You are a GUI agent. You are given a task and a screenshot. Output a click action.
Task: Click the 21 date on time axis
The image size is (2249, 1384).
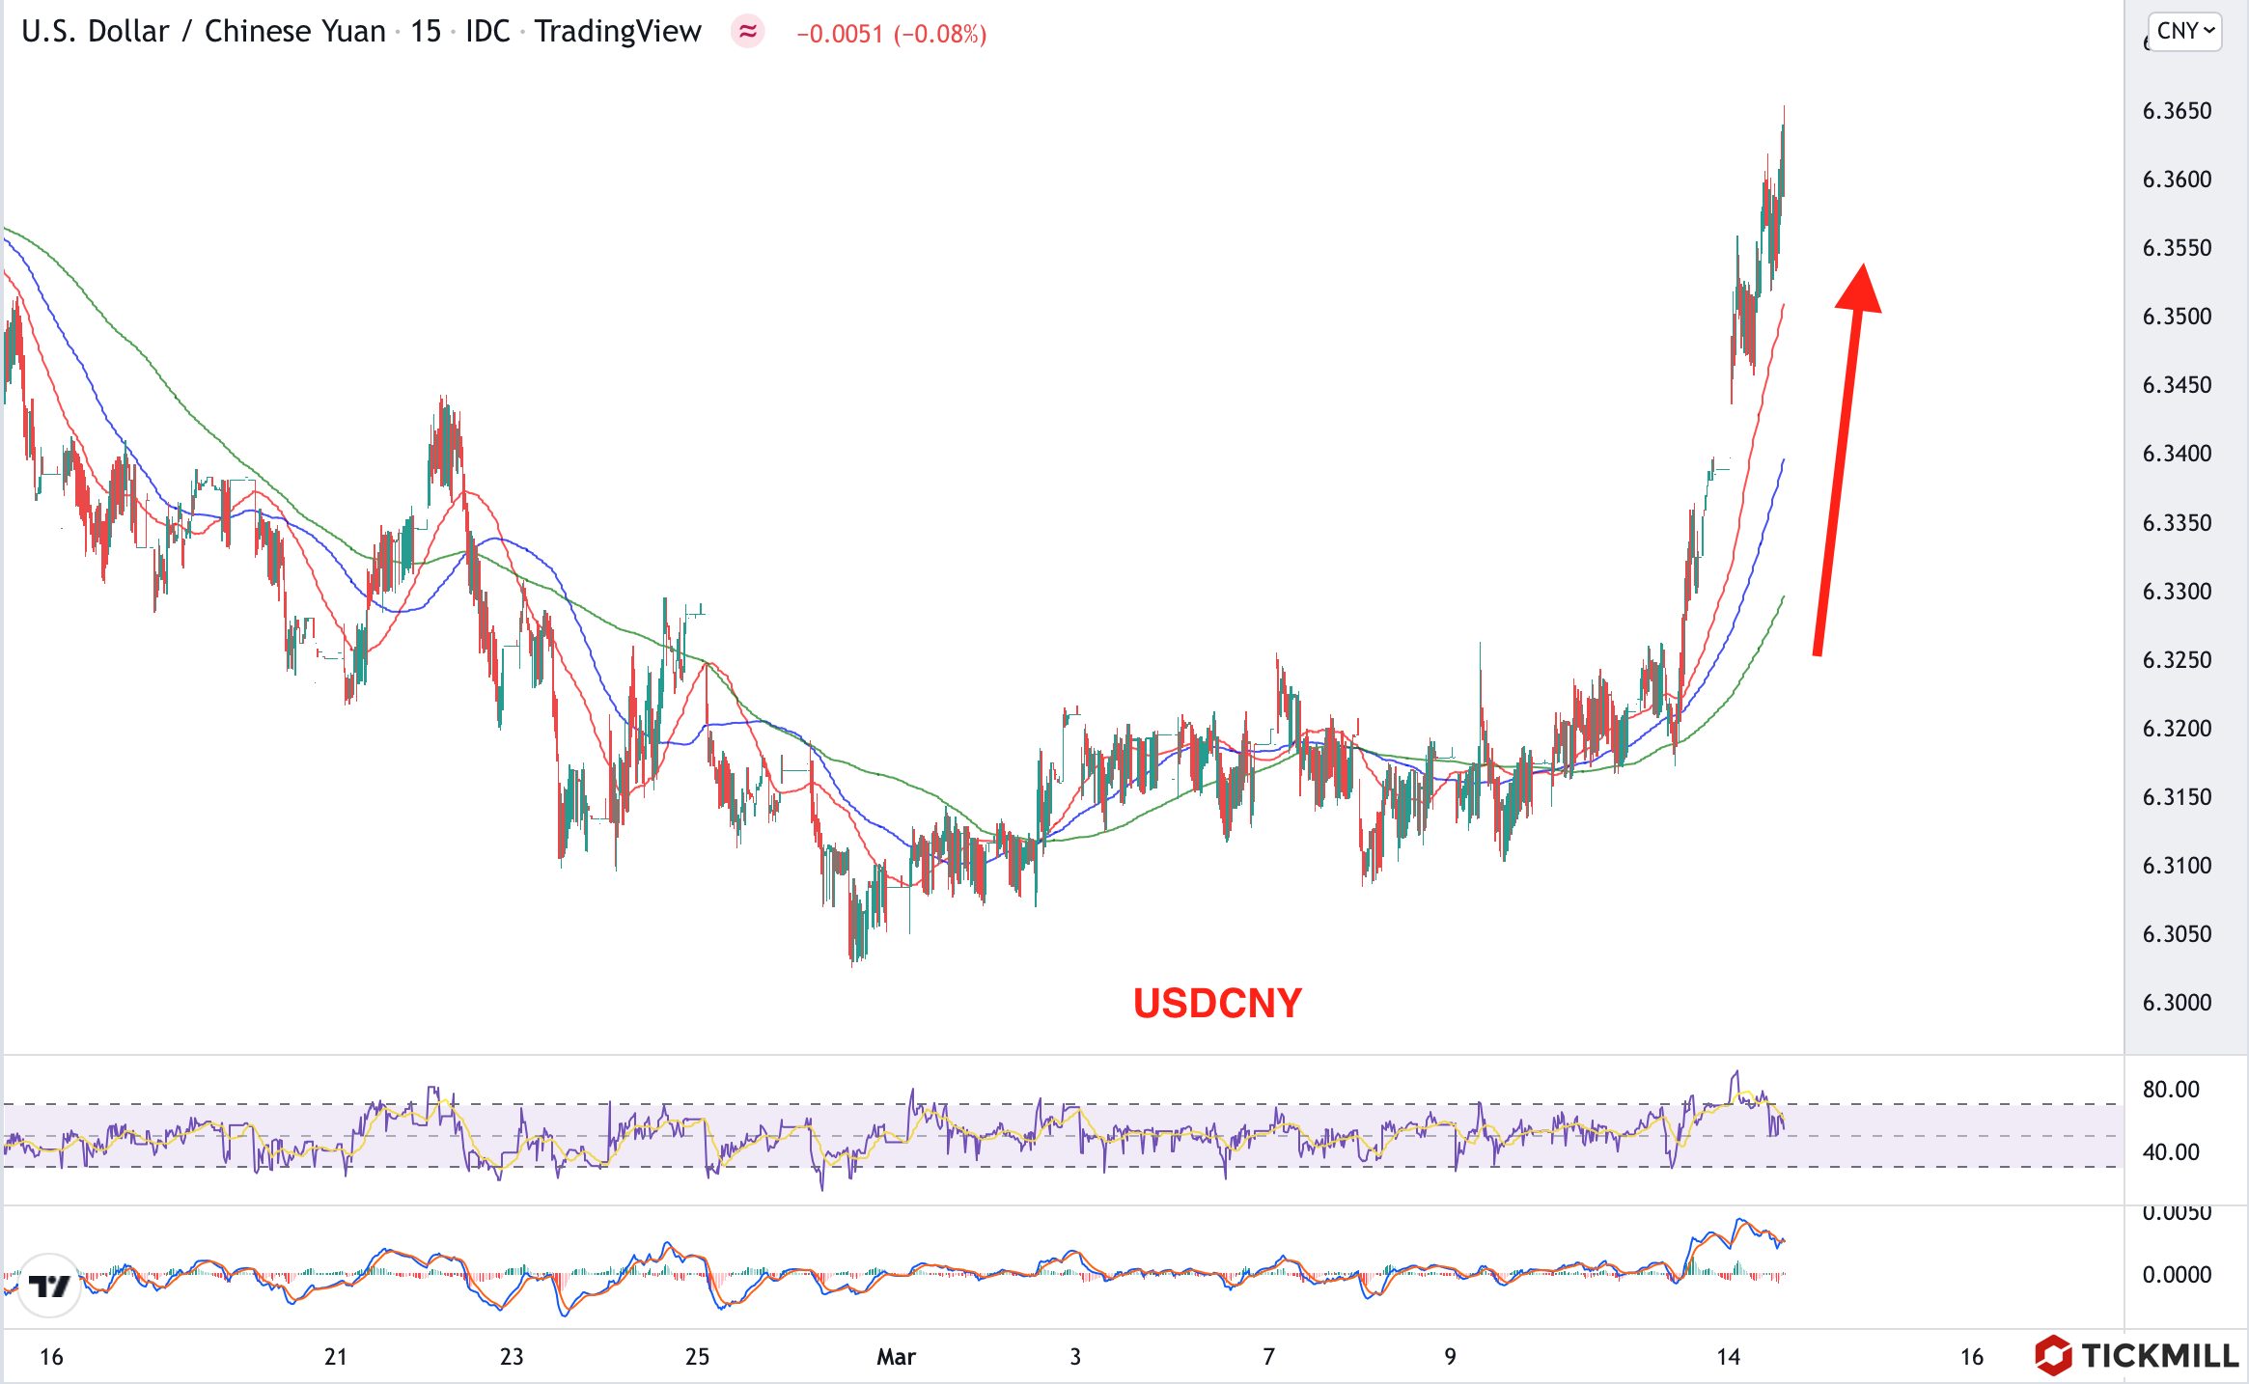pos(335,1357)
